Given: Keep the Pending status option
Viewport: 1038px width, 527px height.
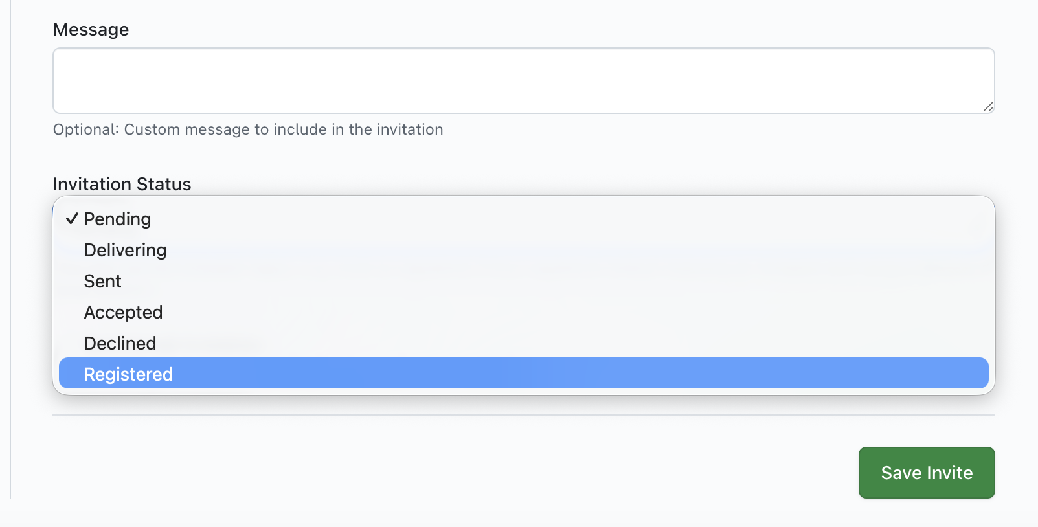Looking at the screenshot, I should (x=118, y=219).
